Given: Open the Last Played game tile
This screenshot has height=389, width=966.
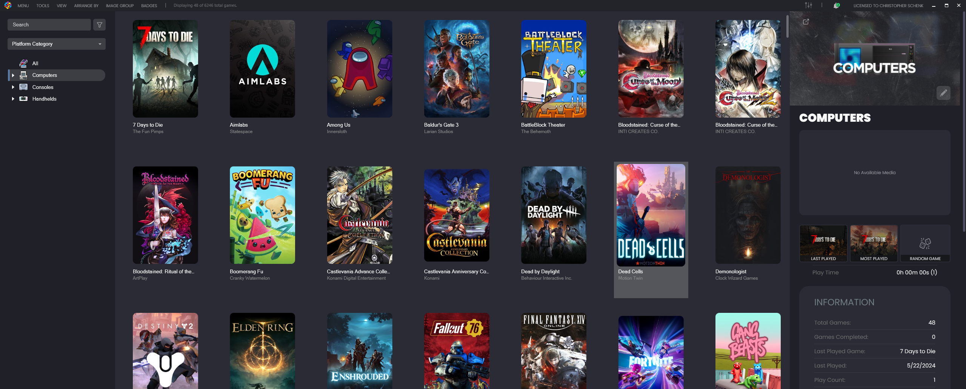Looking at the screenshot, I should tap(823, 244).
